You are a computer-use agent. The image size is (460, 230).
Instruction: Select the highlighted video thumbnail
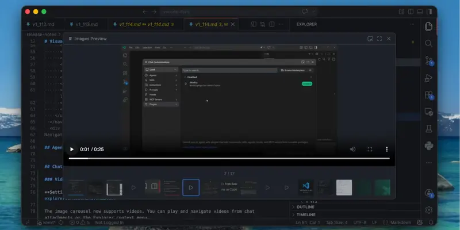point(191,187)
